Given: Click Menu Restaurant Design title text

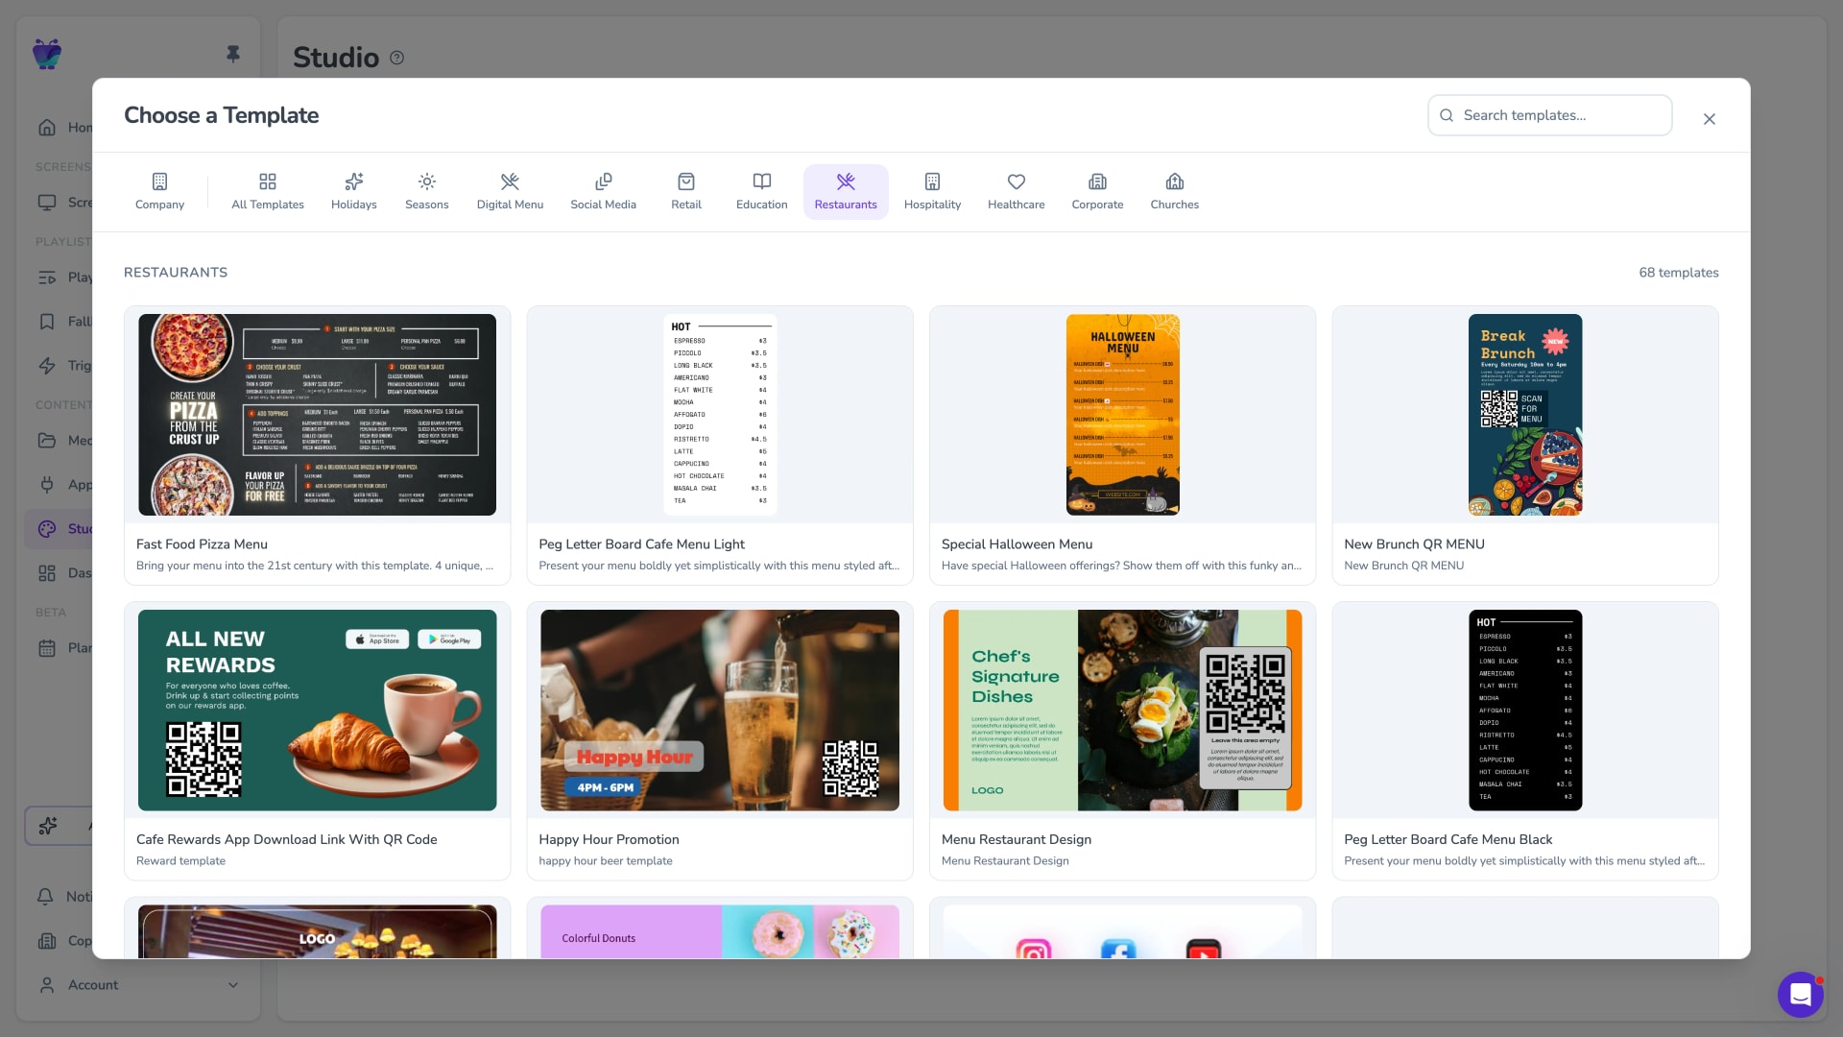Looking at the screenshot, I should (x=1017, y=840).
